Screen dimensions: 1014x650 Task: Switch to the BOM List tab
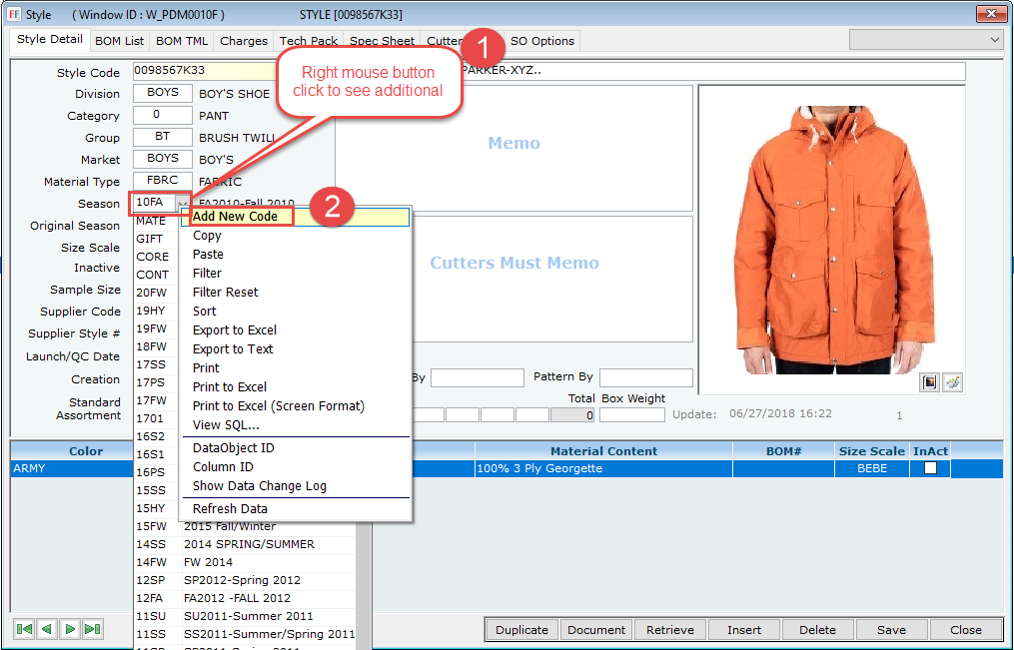pyautogui.click(x=120, y=41)
